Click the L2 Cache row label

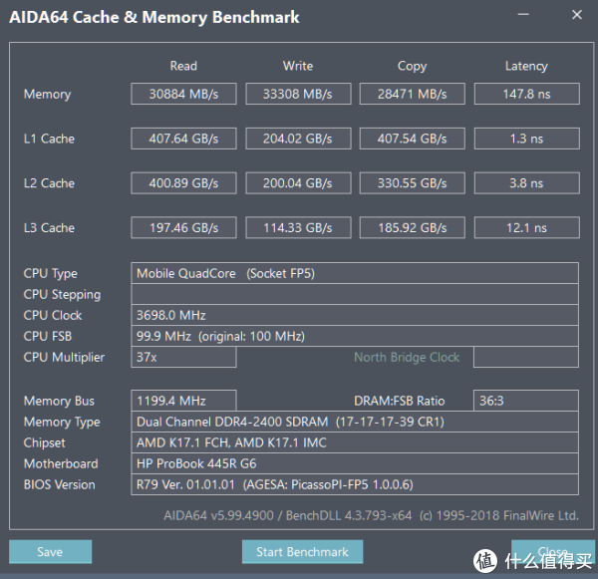coord(49,183)
